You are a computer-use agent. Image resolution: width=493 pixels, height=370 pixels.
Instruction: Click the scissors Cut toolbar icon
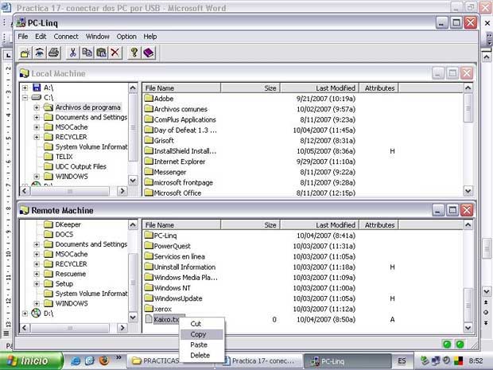72,53
